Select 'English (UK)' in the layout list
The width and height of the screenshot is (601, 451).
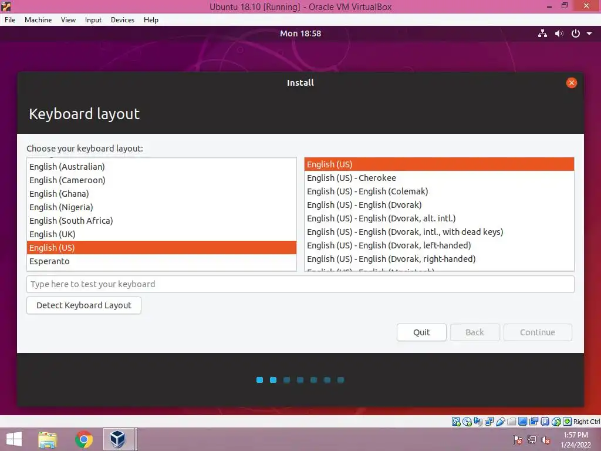click(x=162, y=234)
